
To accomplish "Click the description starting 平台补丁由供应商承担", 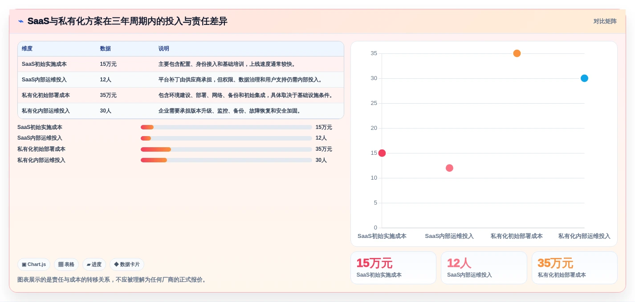I will pos(240,80).
